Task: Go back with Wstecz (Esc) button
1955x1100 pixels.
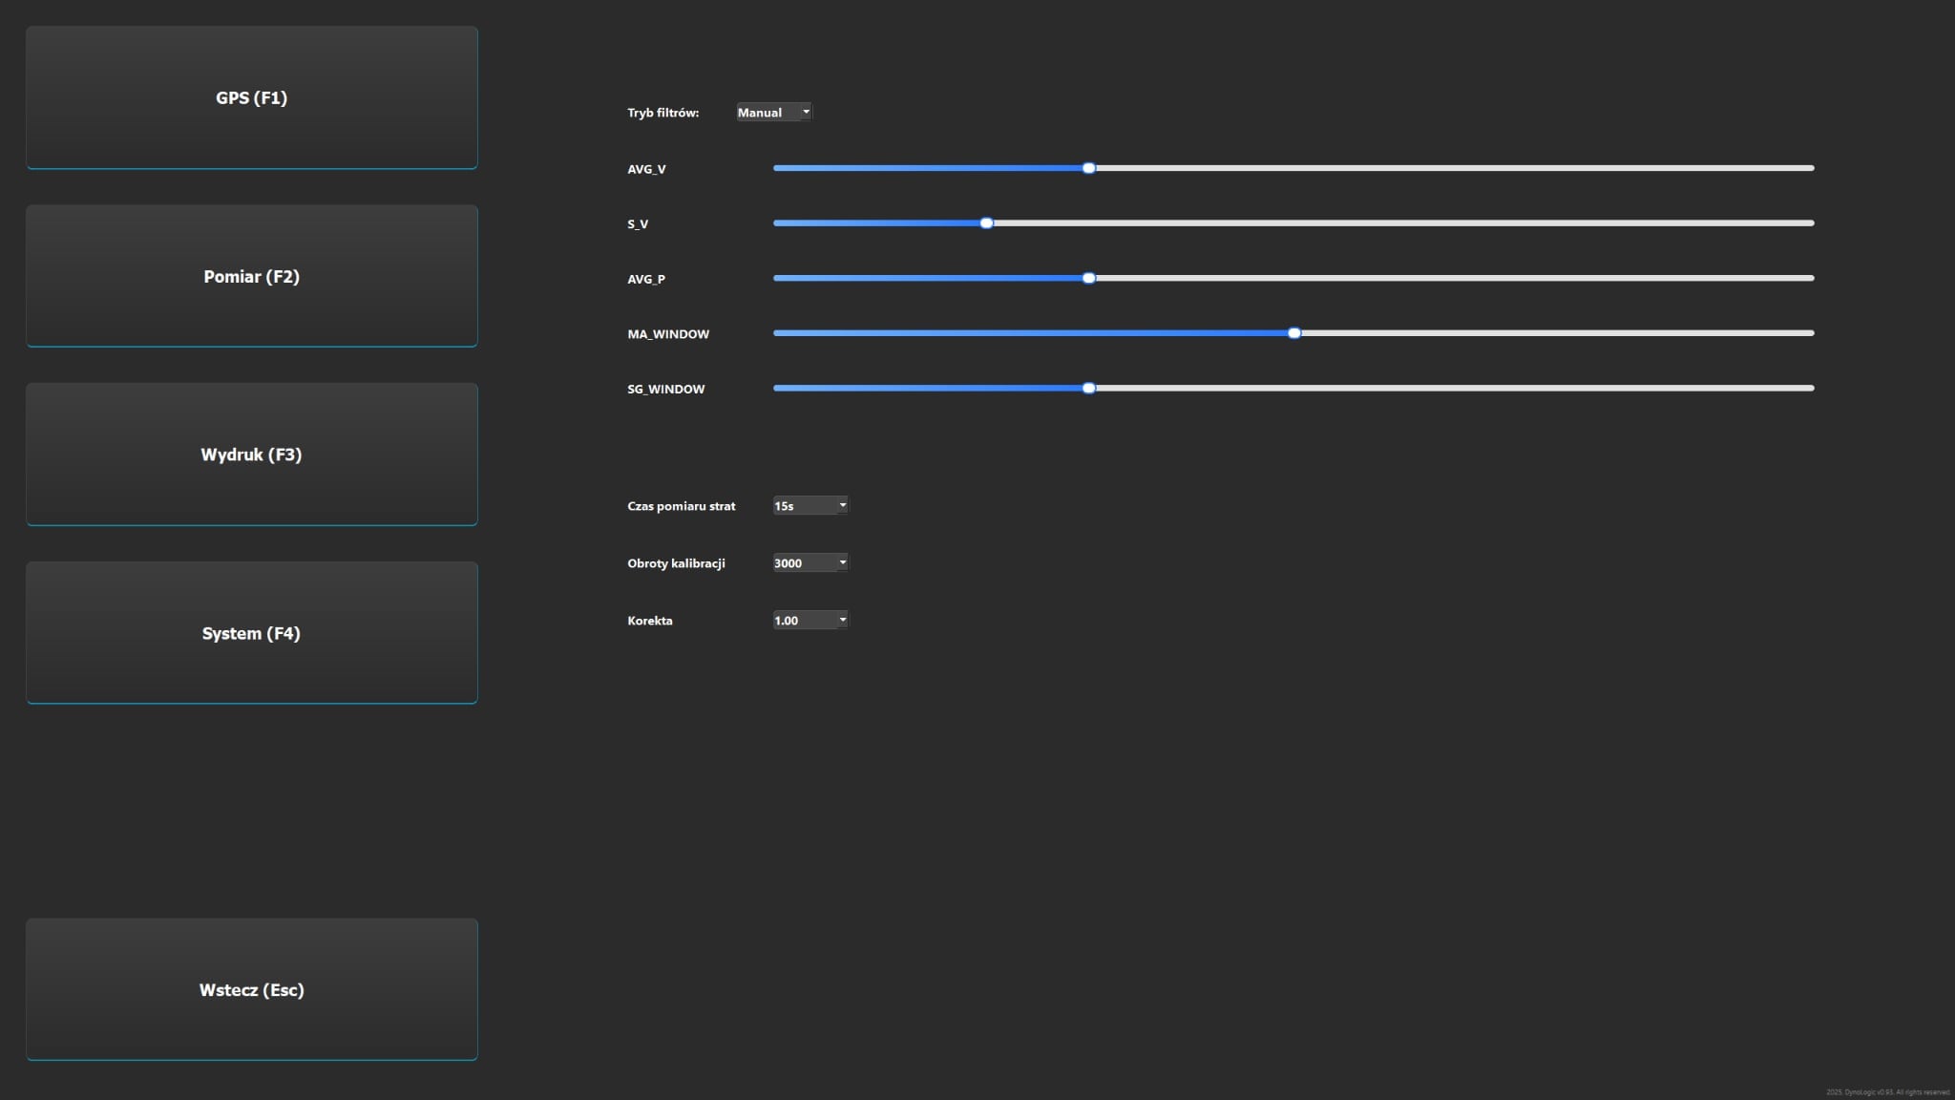Action: [x=252, y=989]
